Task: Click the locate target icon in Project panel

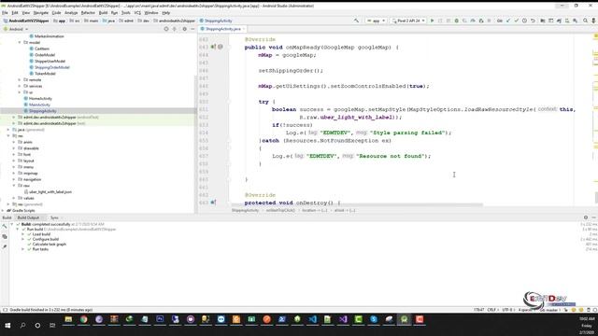Action: [166, 29]
